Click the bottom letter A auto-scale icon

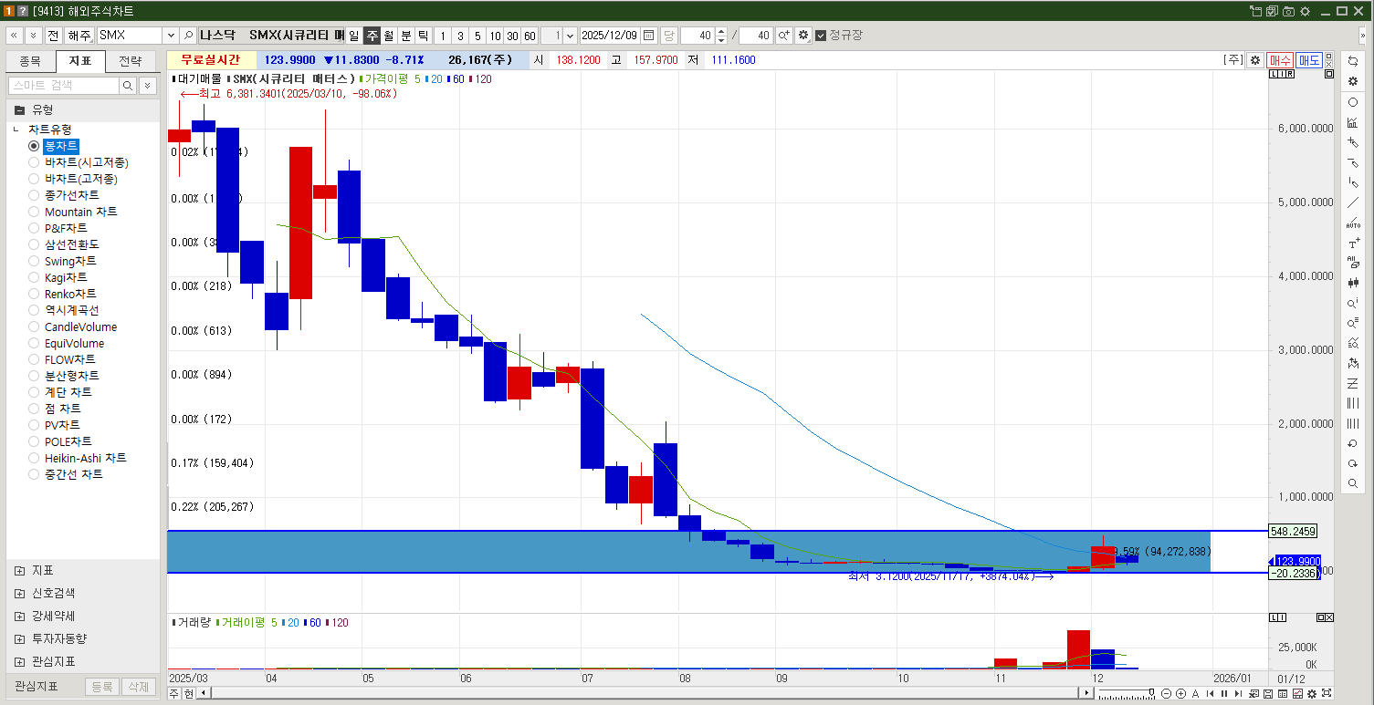(x=1195, y=693)
